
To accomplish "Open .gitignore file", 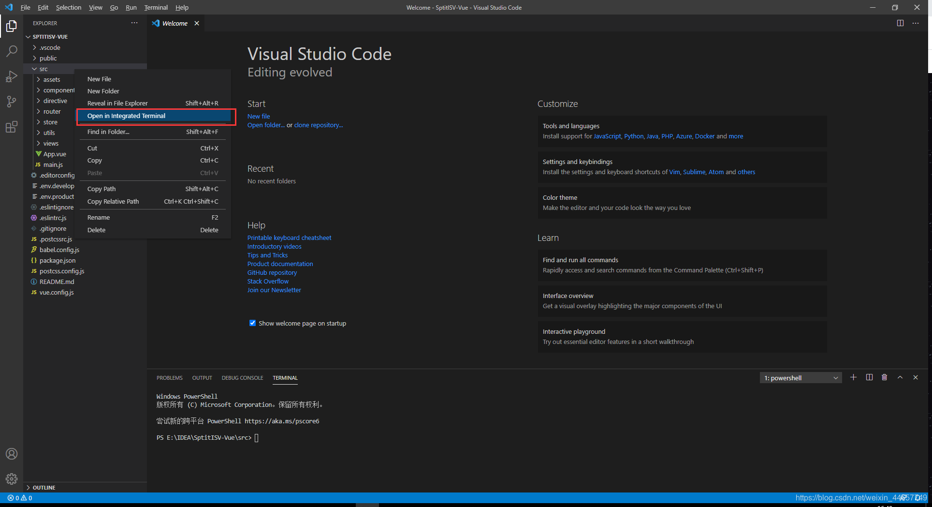I will (53, 228).
